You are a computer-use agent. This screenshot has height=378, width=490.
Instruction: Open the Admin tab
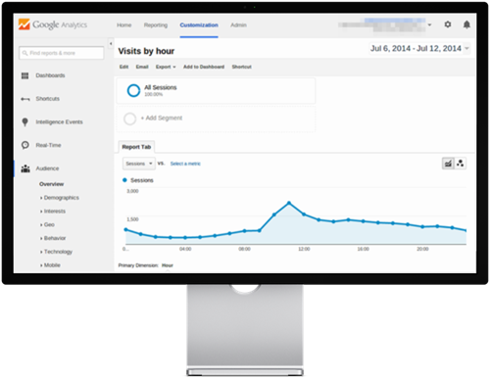point(238,25)
